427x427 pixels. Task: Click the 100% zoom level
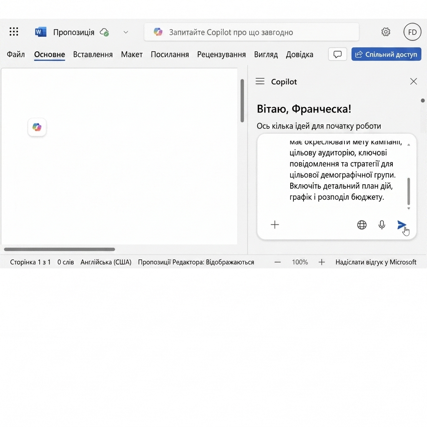click(x=300, y=262)
